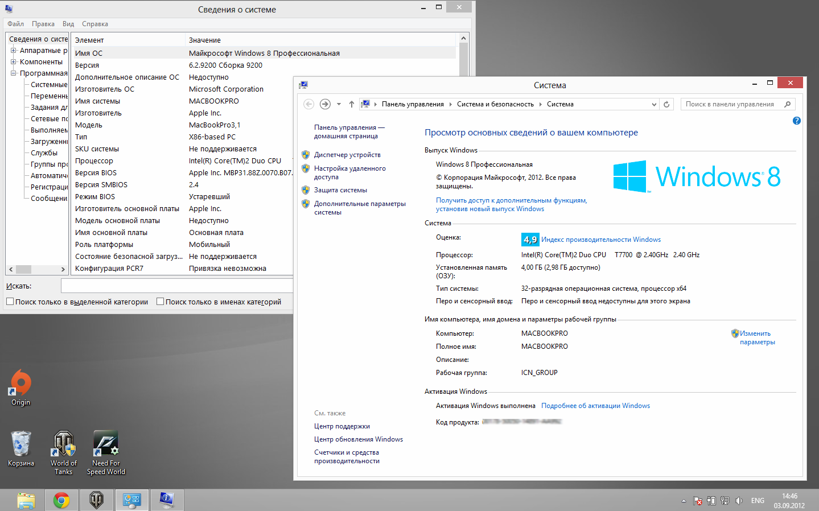Open Диспетчер устройств link

(347, 155)
